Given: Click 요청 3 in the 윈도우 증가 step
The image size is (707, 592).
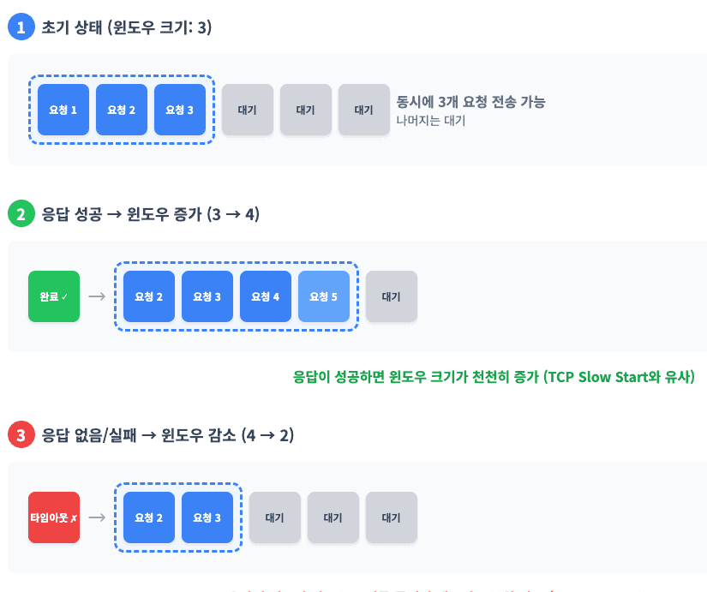Looking at the screenshot, I should tap(207, 296).
